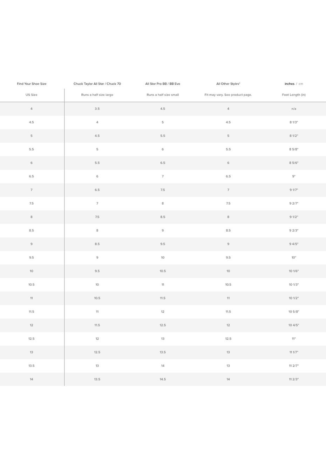Click the US Size column label

click(x=32, y=95)
